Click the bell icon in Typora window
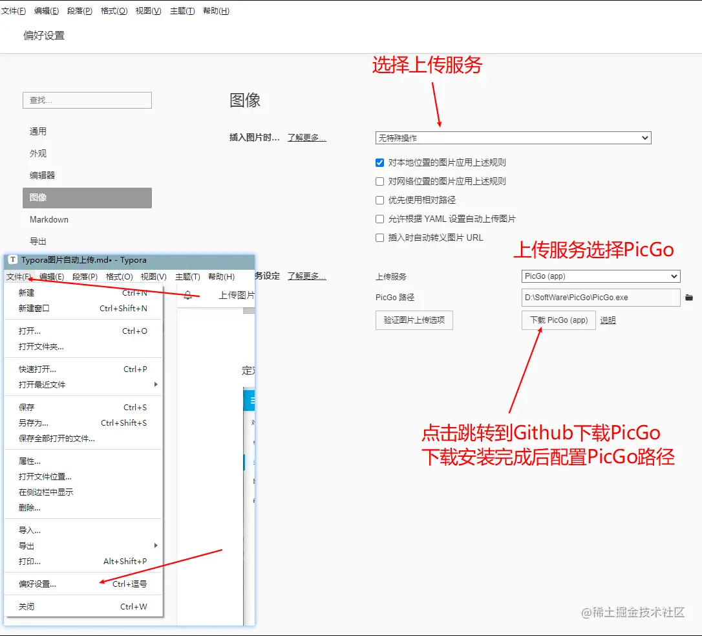This screenshot has height=636, width=702. (x=188, y=295)
